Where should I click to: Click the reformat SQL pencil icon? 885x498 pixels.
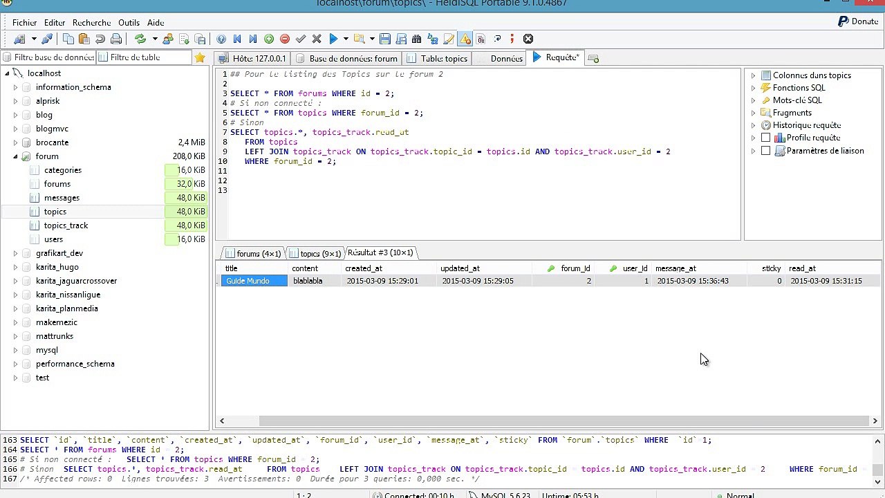[449, 39]
